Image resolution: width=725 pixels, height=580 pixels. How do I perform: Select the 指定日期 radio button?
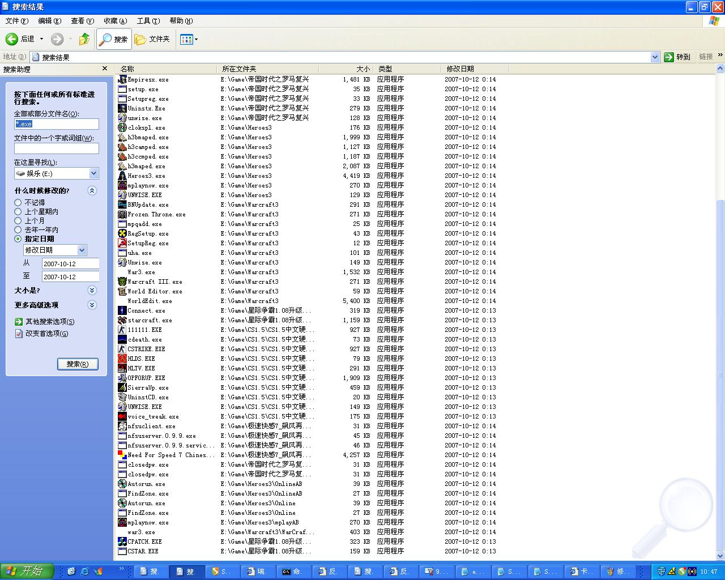(18, 238)
